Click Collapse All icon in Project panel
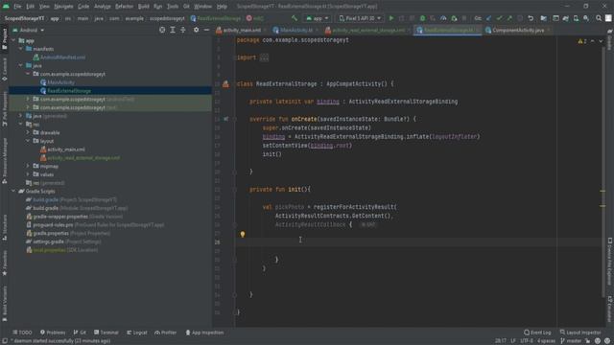 tap(183, 30)
